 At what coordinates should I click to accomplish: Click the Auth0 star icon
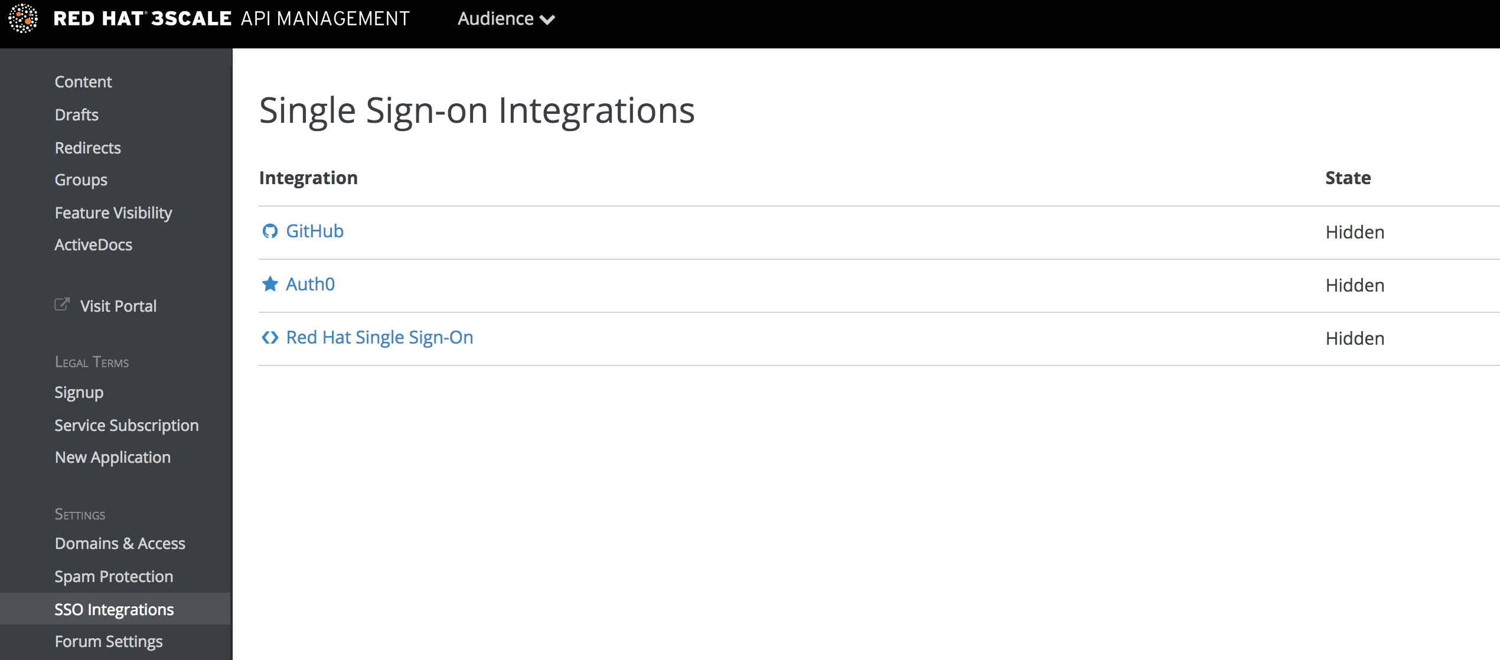tap(270, 283)
